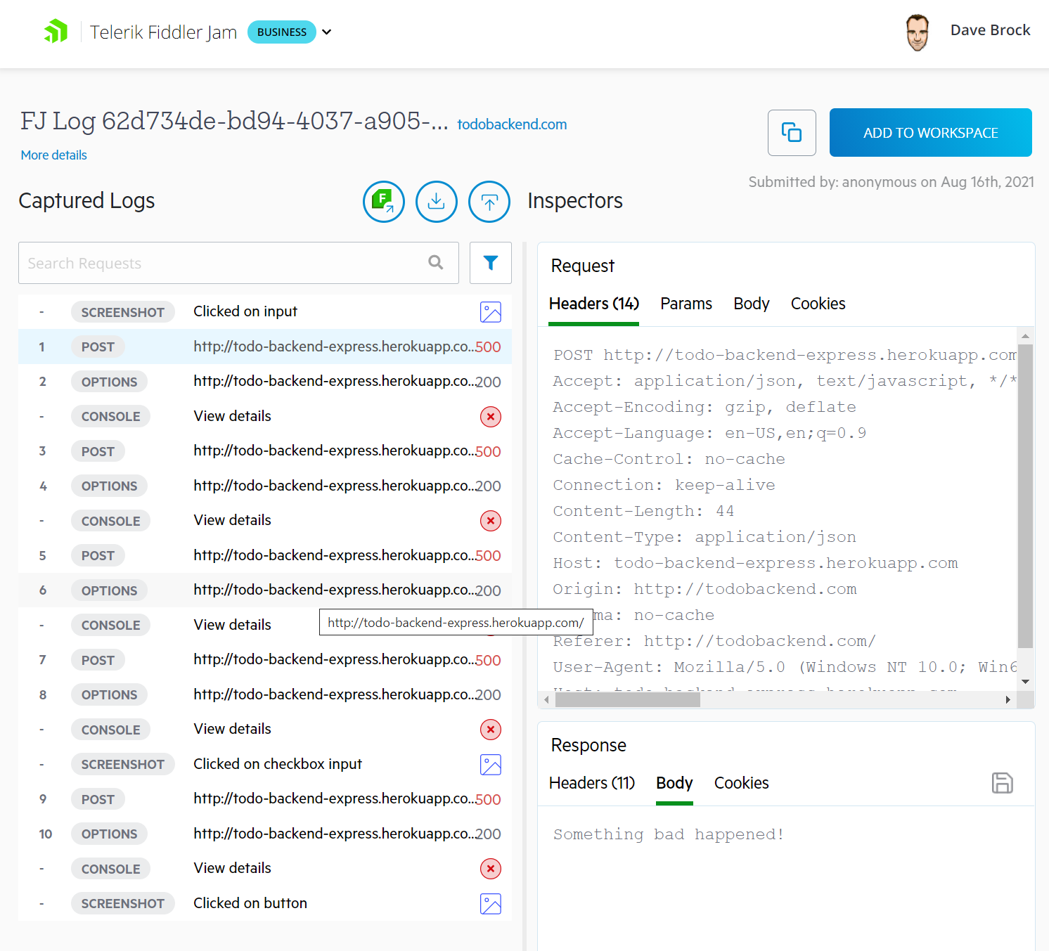
Task: Open the BUSINESS plan badge
Action: pyautogui.click(x=282, y=32)
